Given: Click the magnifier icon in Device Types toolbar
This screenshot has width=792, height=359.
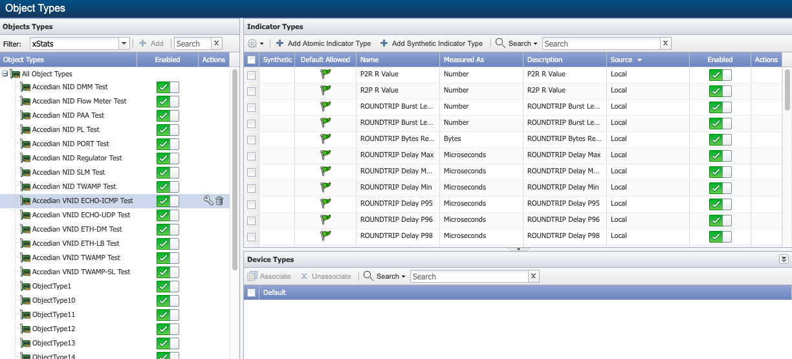Looking at the screenshot, I should (368, 276).
